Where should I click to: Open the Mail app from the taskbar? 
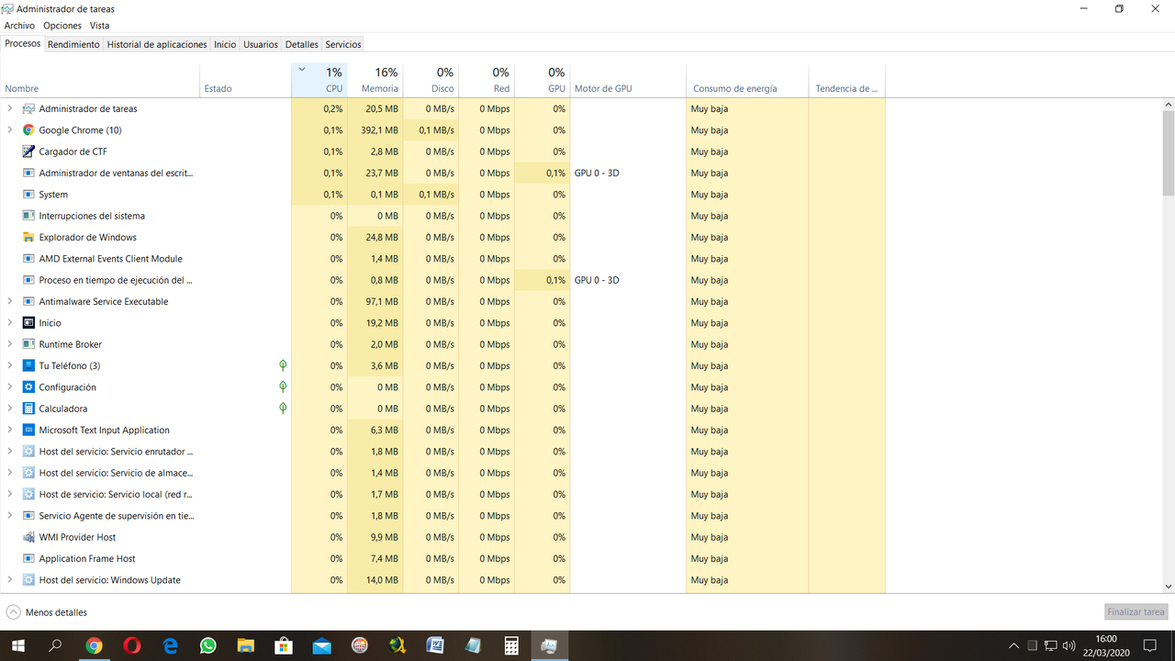[x=321, y=646]
